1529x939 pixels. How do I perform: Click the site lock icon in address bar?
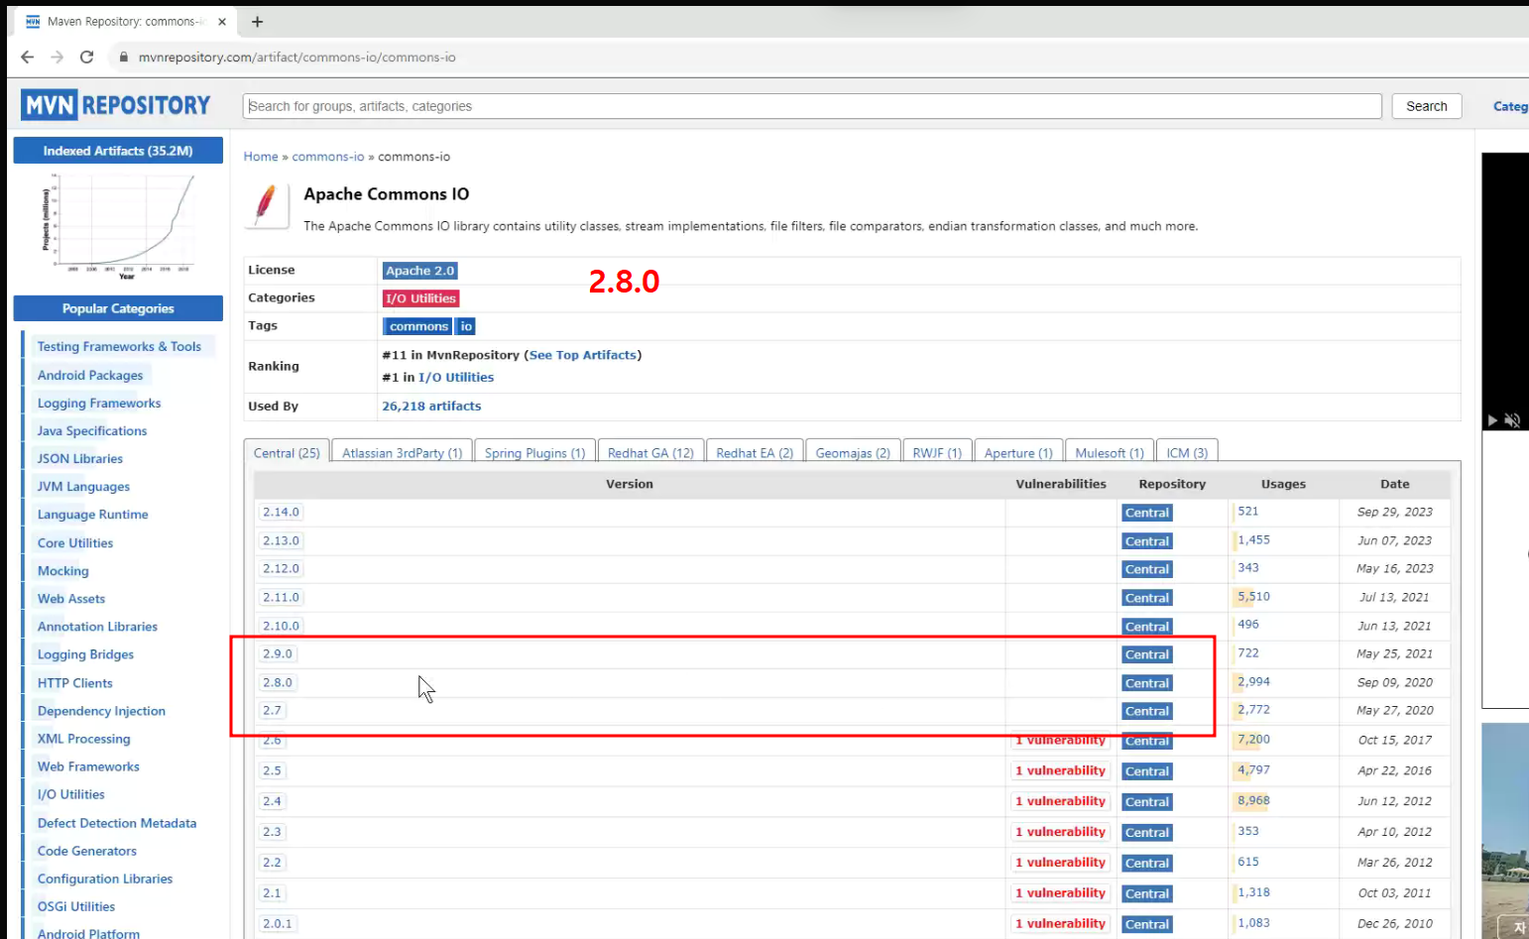pyautogui.click(x=124, y=58)
